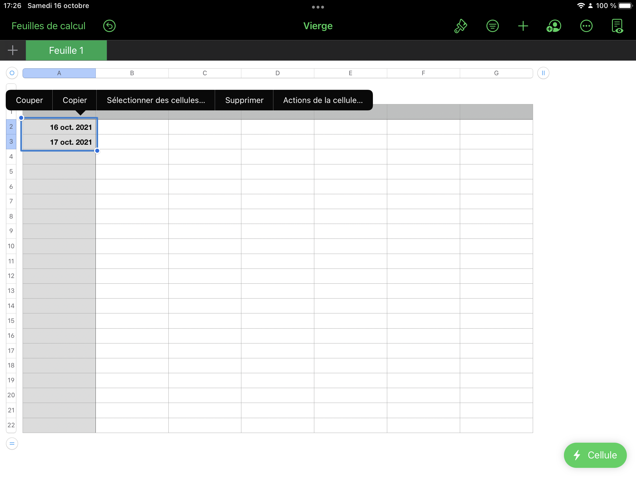Viewport: 636px width, 477px height.
Task: Choose Couper in context menu
Action: [x=29, y=100]
